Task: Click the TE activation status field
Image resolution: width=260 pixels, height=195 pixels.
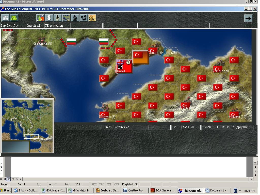Action: (x=57, y=26)
